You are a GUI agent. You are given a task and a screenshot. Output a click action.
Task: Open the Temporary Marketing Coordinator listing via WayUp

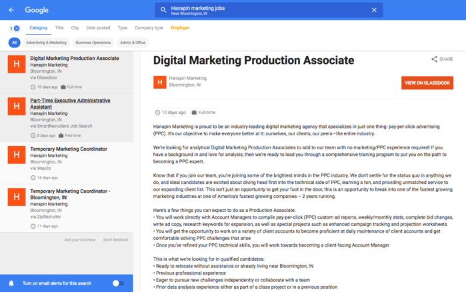pos(67,163)
